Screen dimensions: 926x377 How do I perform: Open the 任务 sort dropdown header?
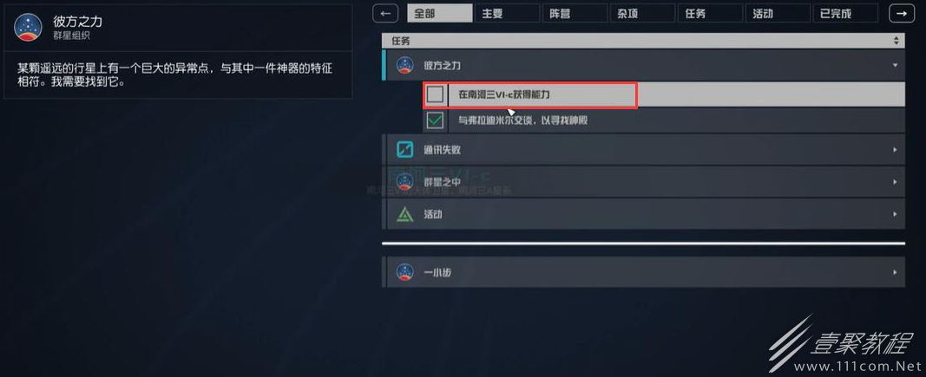coord(643,41)
